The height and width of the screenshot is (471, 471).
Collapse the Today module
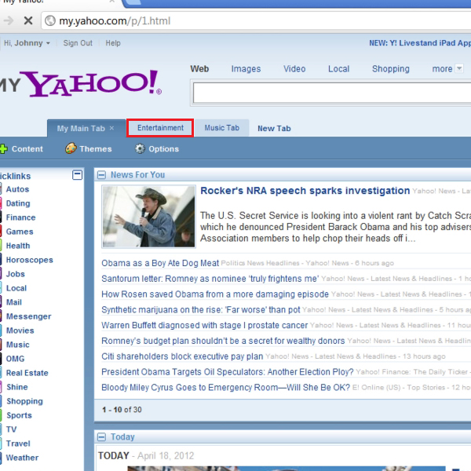[x=101, y=436]
